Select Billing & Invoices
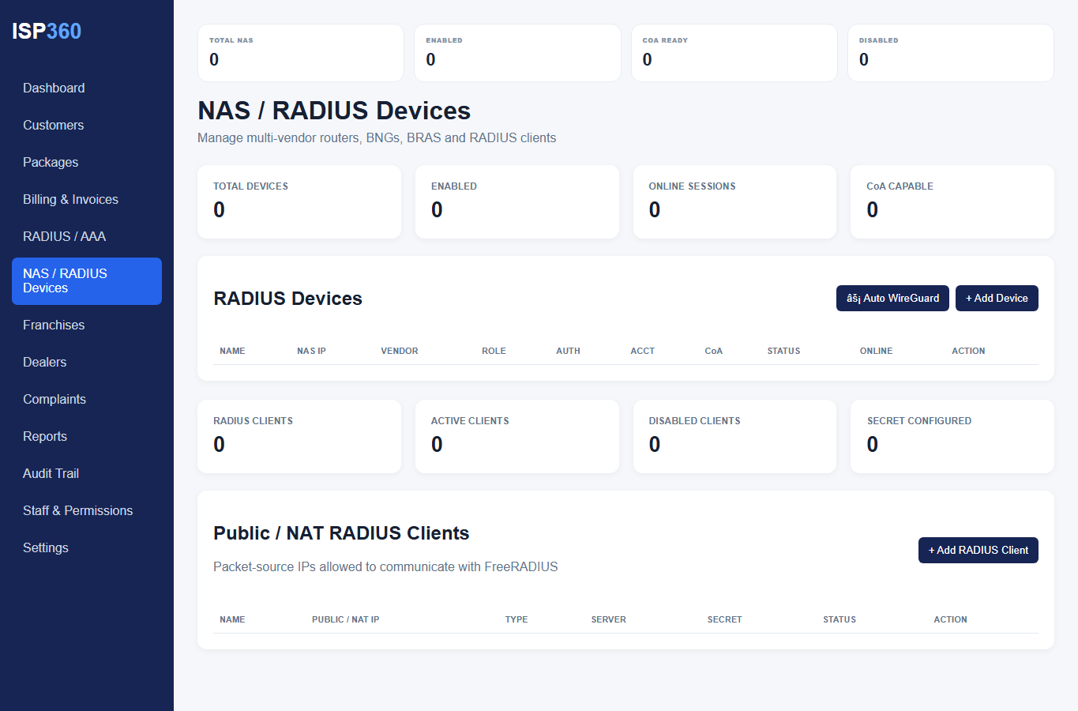The height and width of the screenshot is (711, 1078). click(87, 199)
